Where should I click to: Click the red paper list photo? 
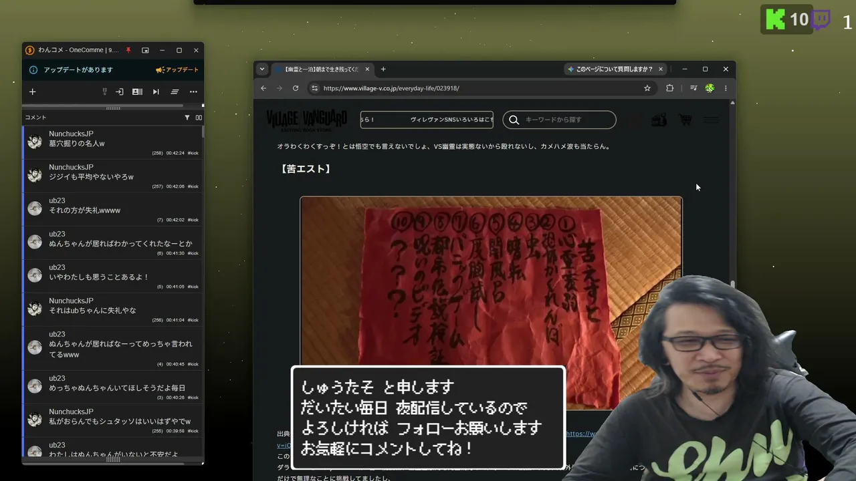[491, 302]
